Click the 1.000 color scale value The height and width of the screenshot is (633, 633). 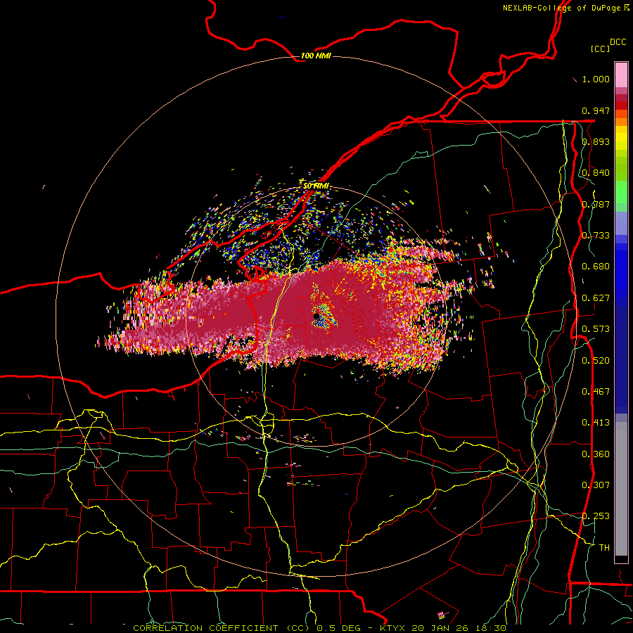click(596, 79)
